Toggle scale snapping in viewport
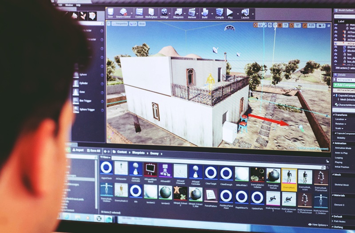The height and width of the screenshot is (233, 355). (305, 25)
